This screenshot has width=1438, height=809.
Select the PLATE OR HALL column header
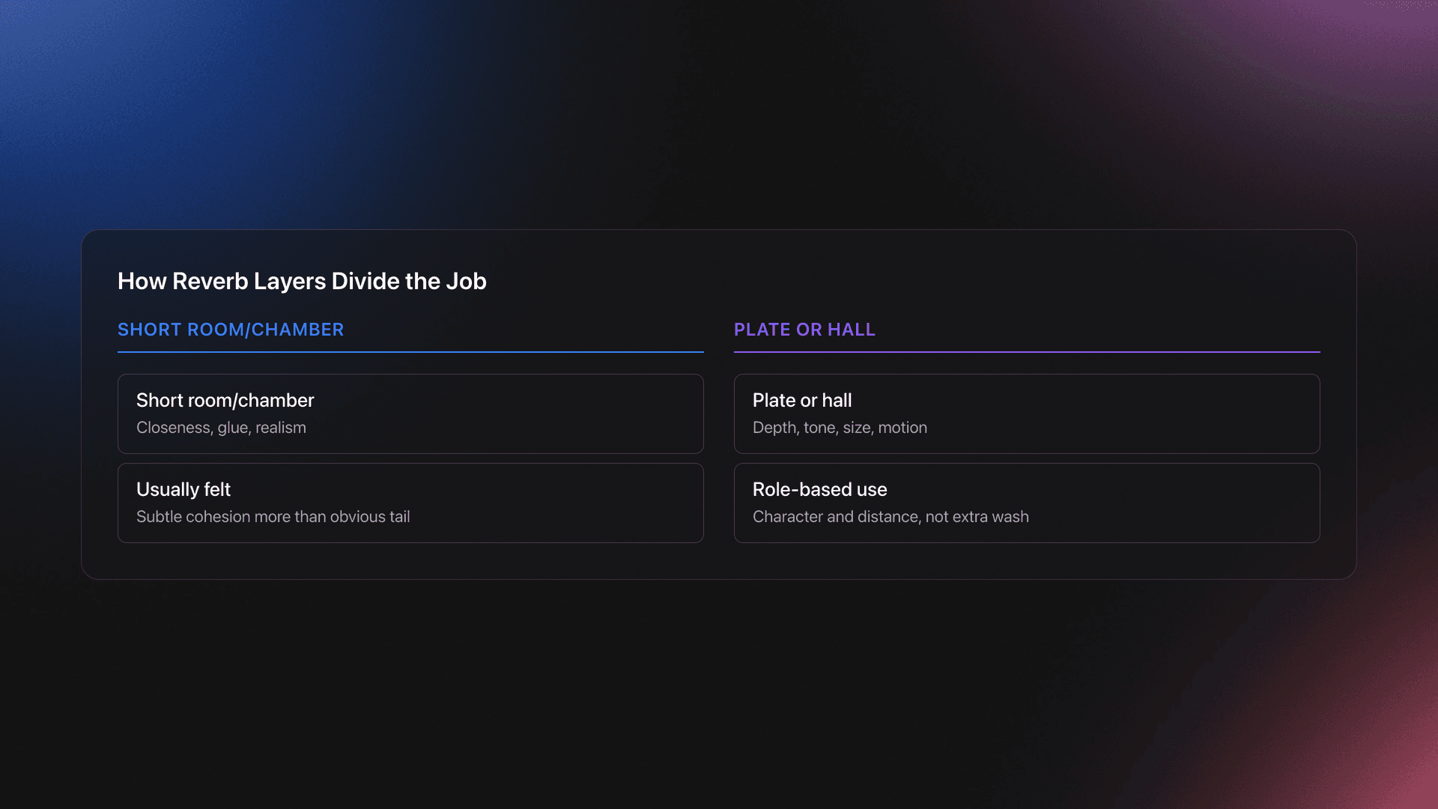click(x=804, y=330)
